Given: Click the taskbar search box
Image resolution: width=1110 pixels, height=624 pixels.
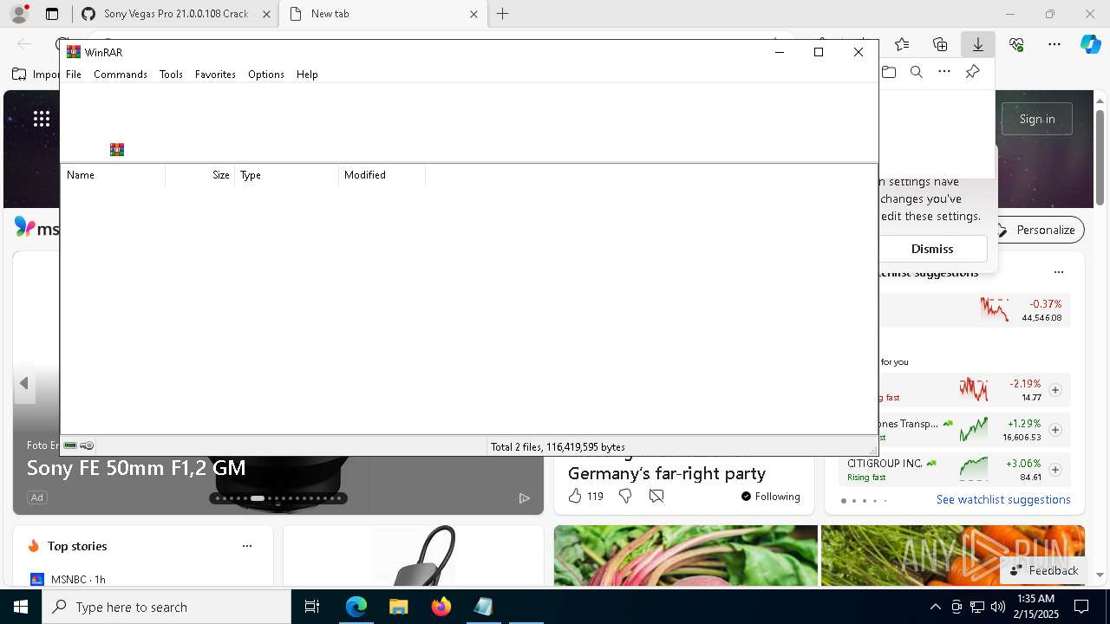Looking at the screenshot, I should (166, 607).
